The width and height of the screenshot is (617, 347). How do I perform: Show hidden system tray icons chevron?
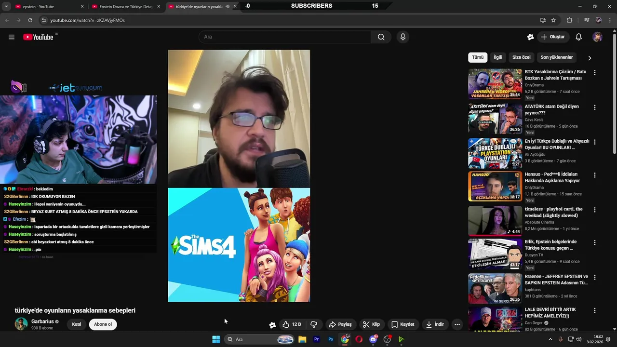550,339
